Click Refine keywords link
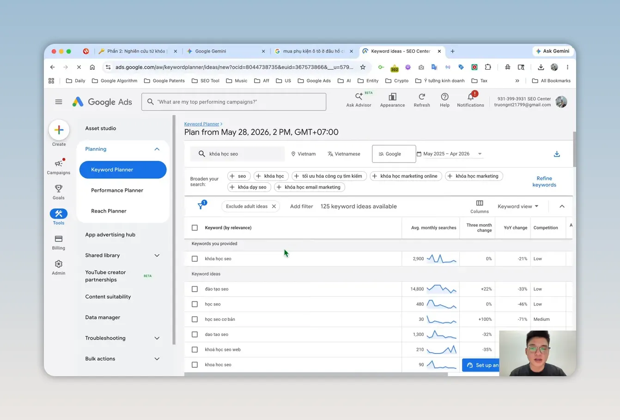This screenshot has height=420, width=620. tap(544, 181)
